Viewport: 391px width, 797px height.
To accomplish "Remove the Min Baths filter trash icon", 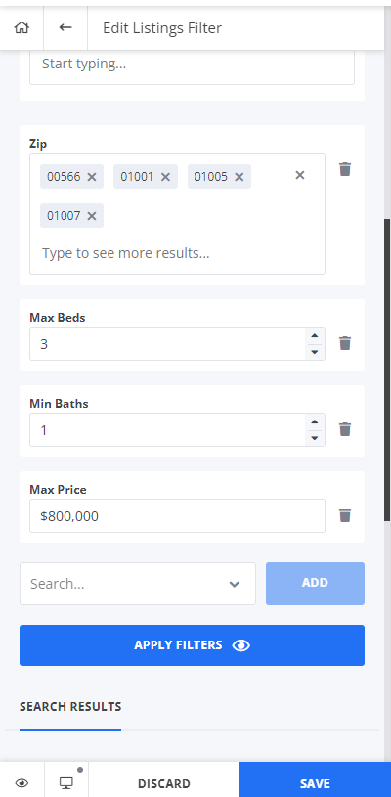I will (x=345, y=429).
